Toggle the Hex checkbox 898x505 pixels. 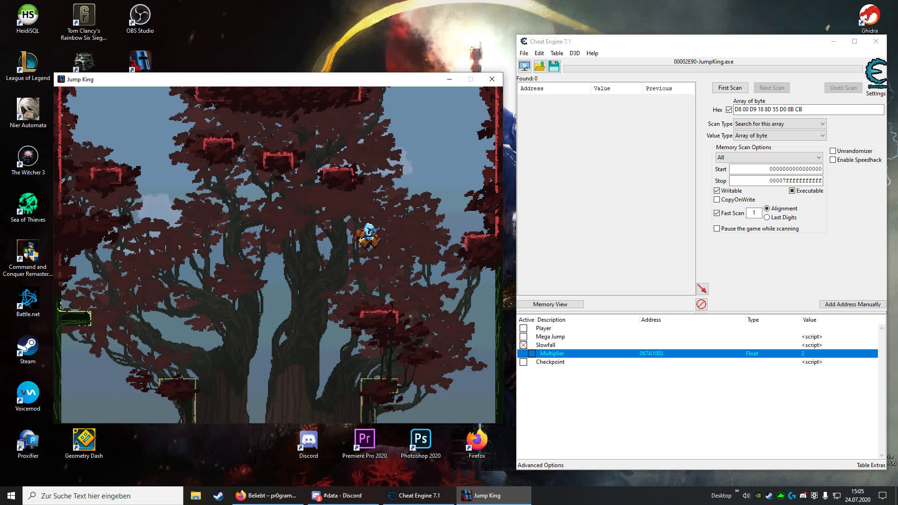[x=729, y=110]
